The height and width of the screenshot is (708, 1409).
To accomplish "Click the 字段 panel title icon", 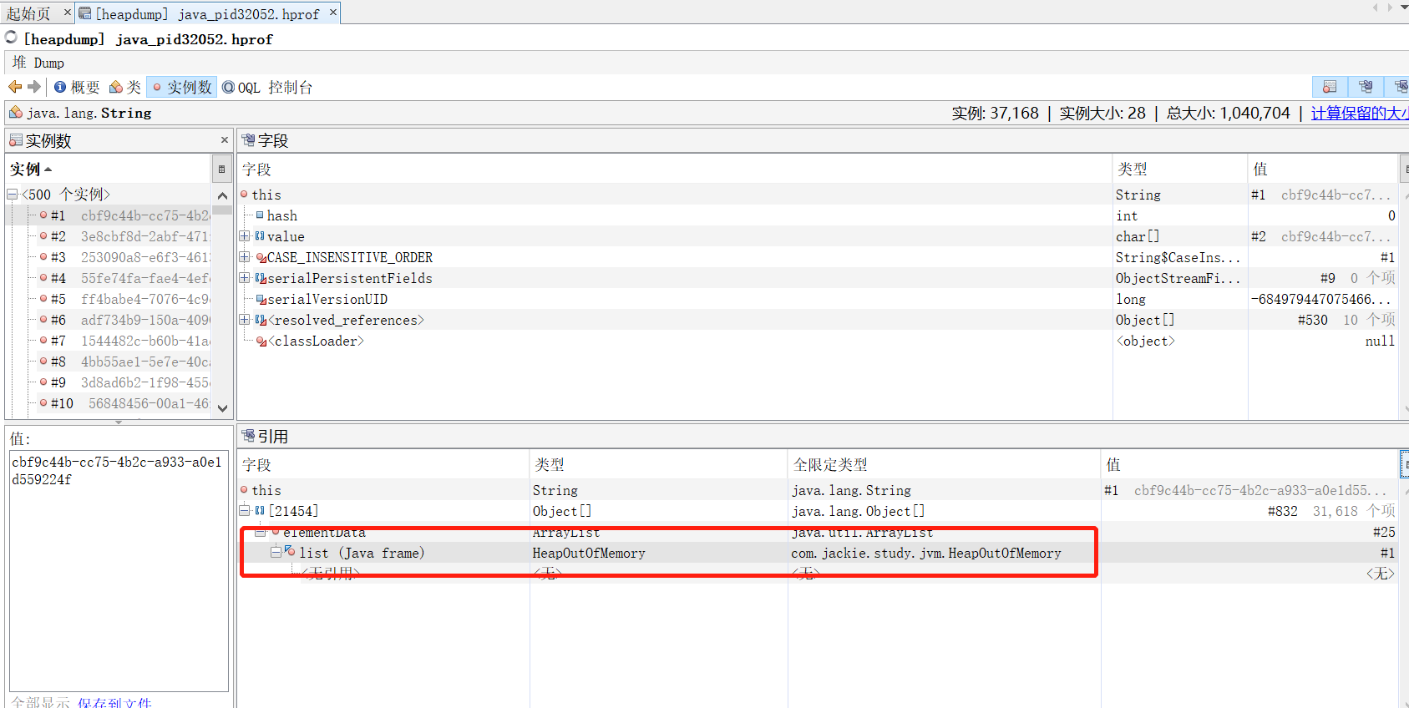I will tap(248, 140).
